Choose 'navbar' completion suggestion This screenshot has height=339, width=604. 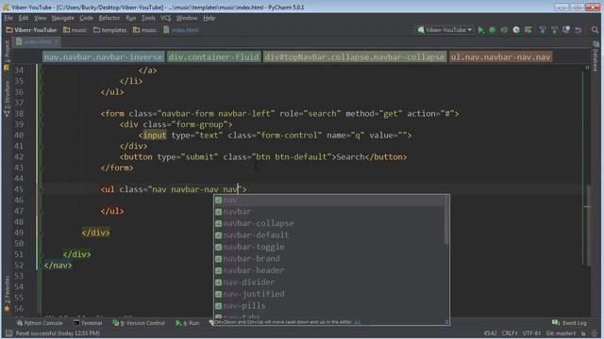point(329,212)
